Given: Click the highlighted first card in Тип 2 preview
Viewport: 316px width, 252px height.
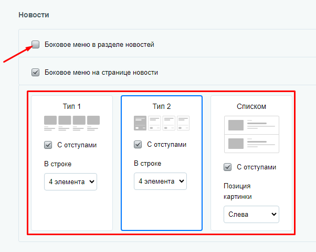Looking at the screenshot, I should pyautogui.click(x=140, y=123).
